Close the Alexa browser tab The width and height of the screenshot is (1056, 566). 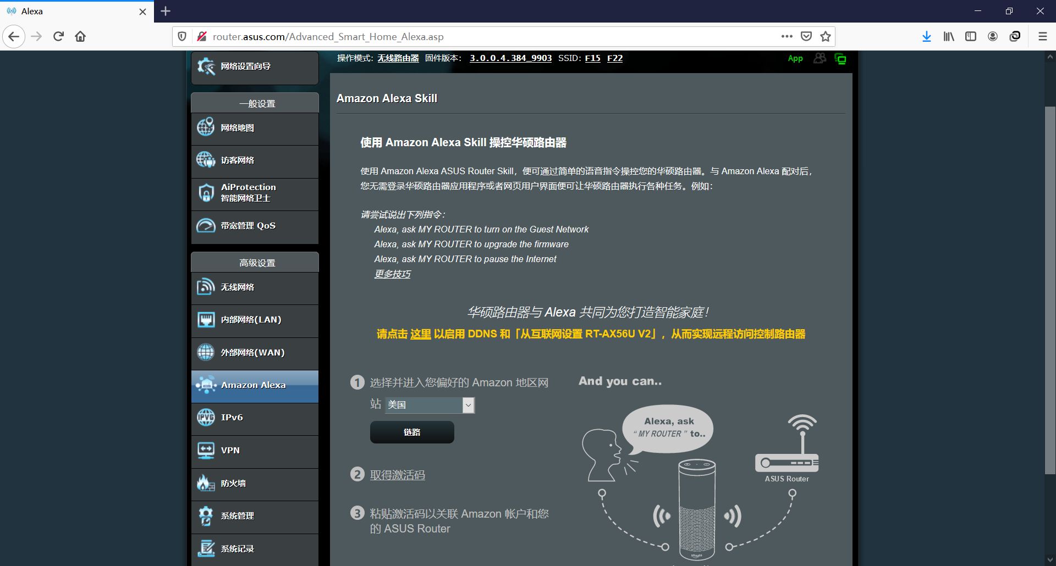pos(142,12)
